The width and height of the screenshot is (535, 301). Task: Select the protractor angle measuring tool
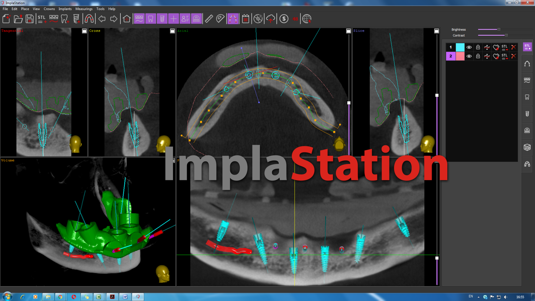[x=220, y=19]
